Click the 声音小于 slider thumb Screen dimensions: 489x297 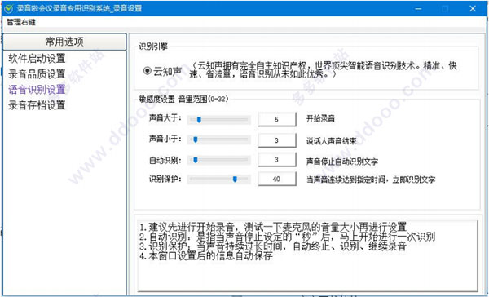(196, 140)
